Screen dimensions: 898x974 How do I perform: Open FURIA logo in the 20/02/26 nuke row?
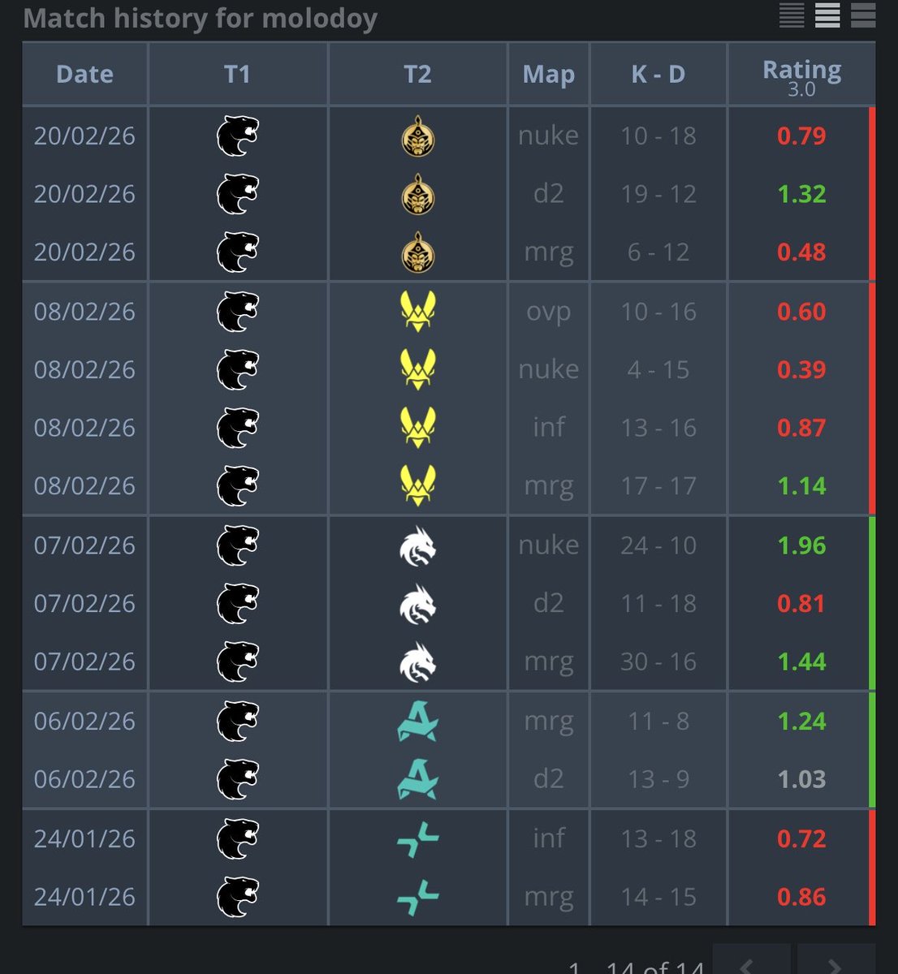pyautogui.click(x=237, y=136)
